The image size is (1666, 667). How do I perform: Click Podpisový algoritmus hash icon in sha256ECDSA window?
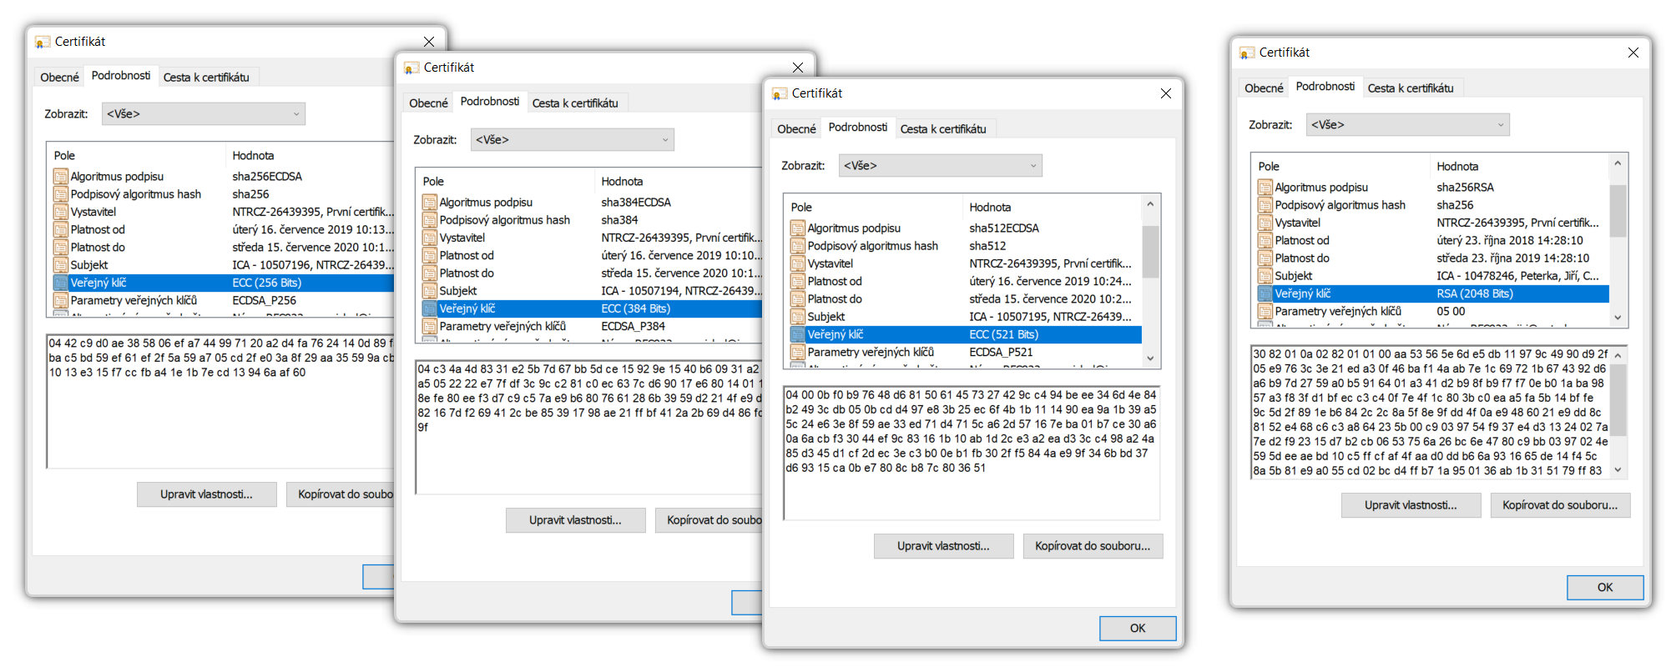tap(60, 193)
